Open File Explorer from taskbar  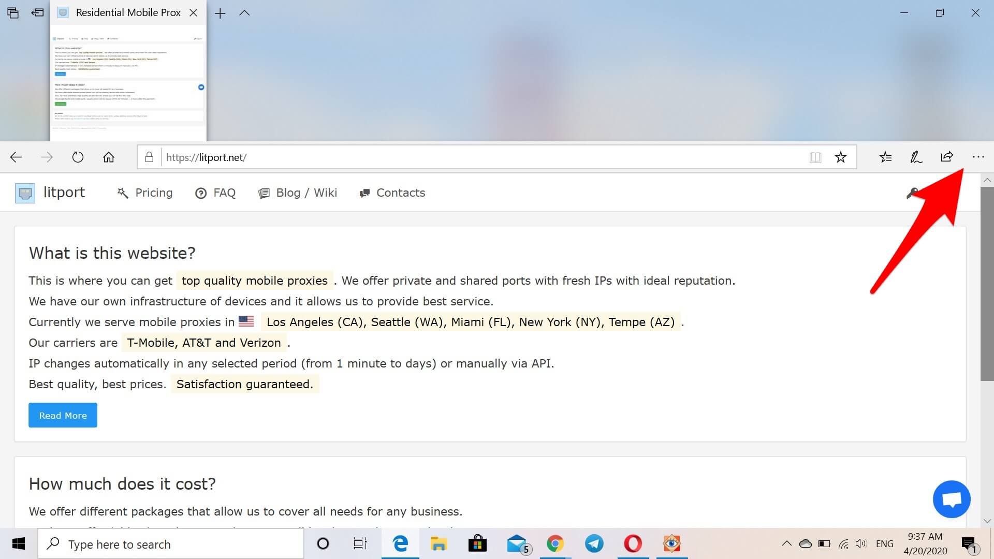click(438, 543)
